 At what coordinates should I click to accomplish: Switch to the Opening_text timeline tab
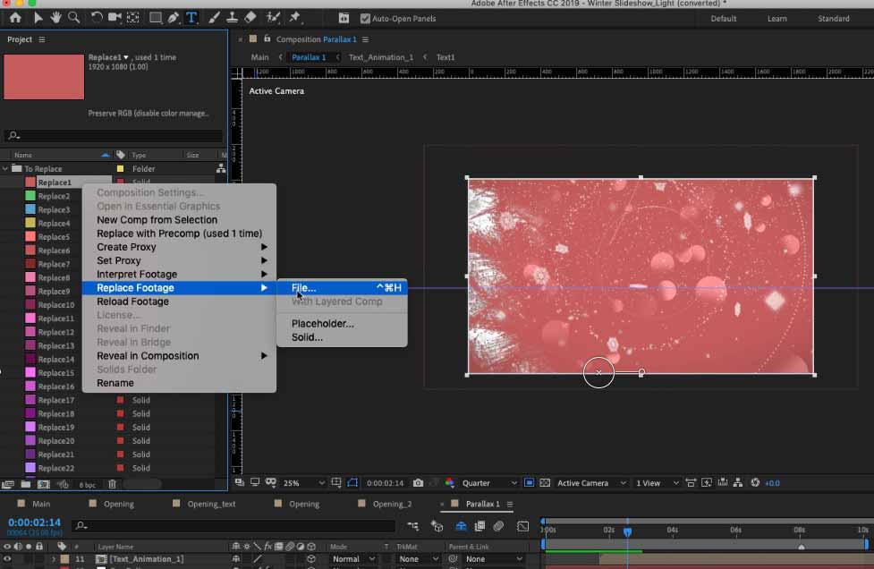[x=211, y=504]
